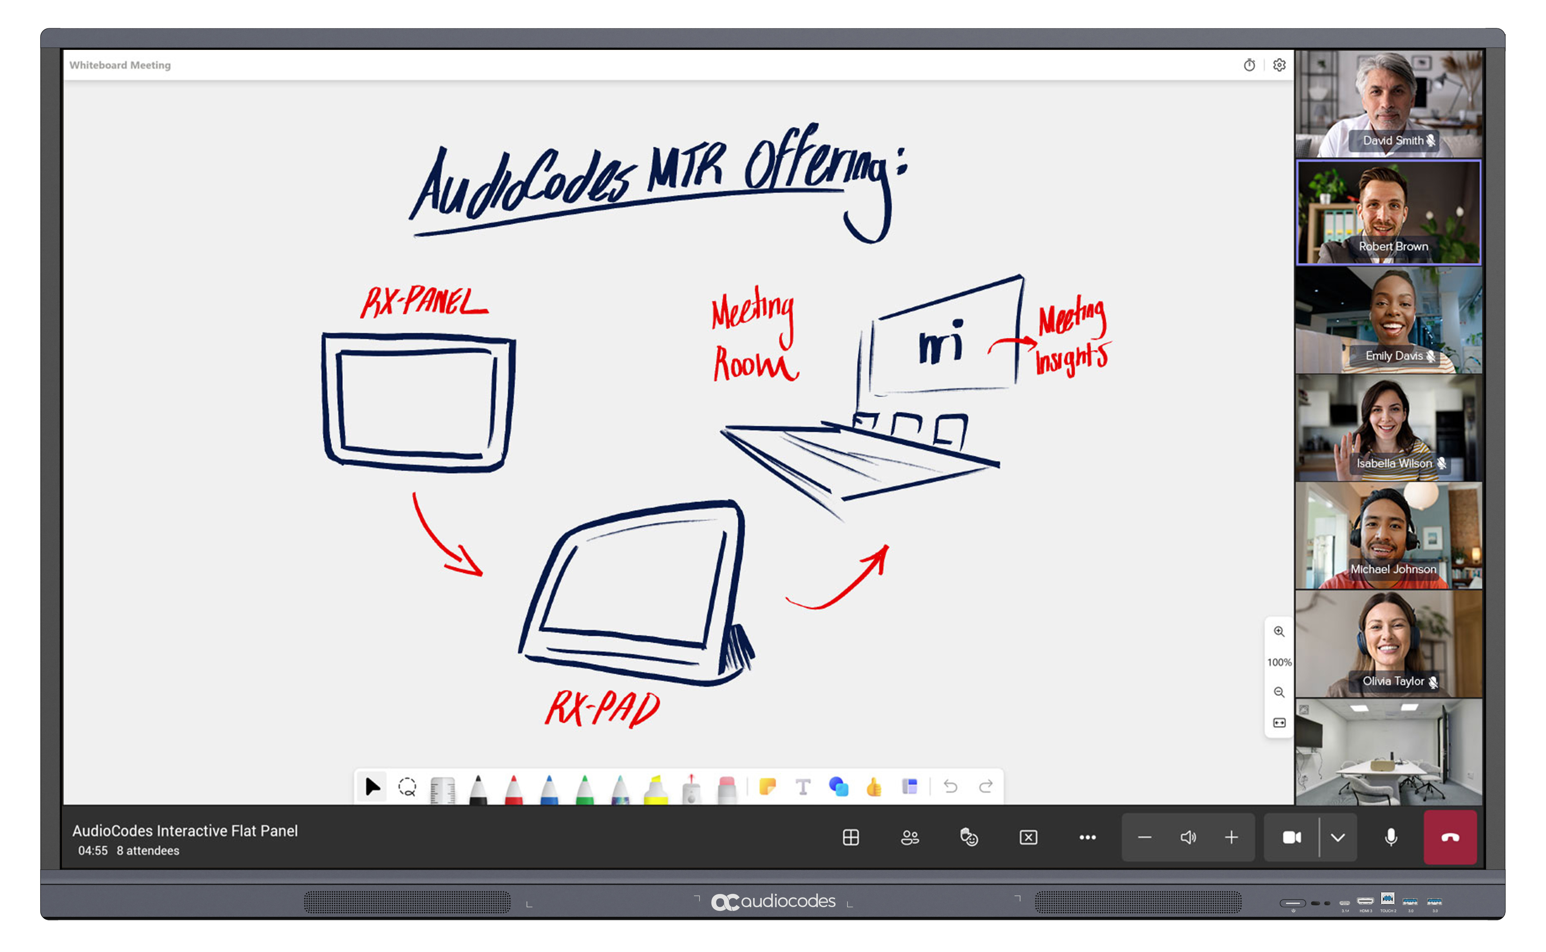1546x952 pixels.
Task: Decrease the speaker volume
Action: click(x=1144, y=837)
